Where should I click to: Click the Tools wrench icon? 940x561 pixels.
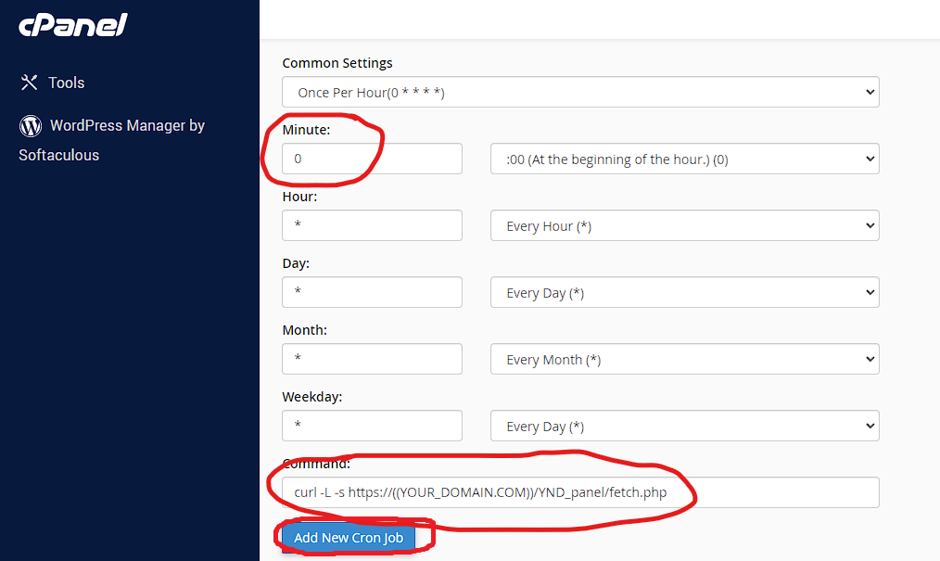tap(29, 83)
